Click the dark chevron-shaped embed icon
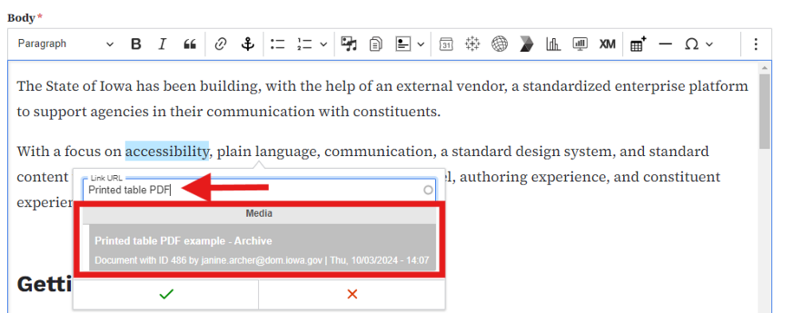Image resolution: width=793 pixels, height=313 pixels. click(526, 44)
